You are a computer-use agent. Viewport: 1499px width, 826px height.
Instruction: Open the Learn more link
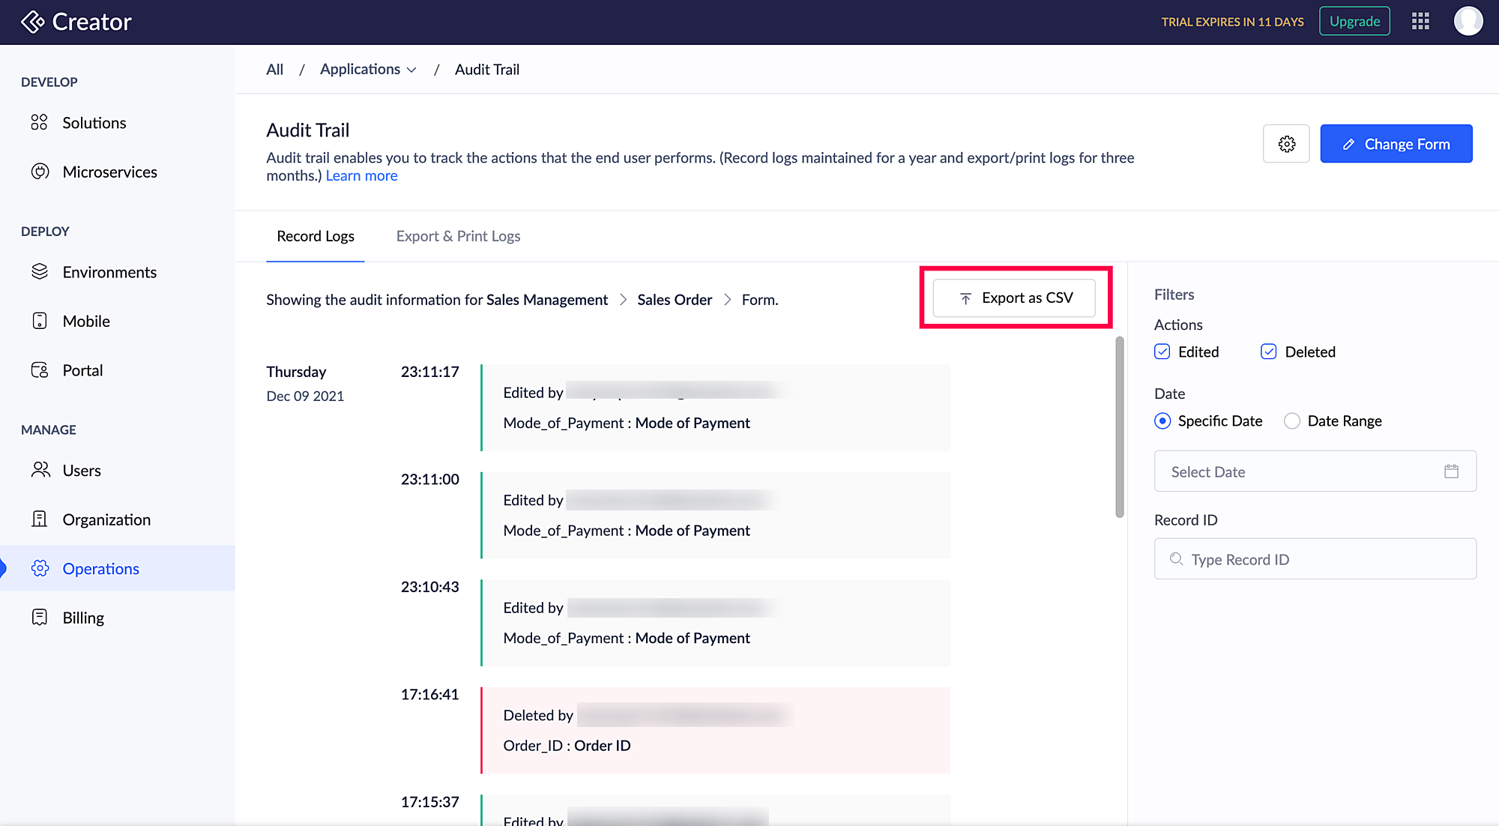click(x=361, y=175)
